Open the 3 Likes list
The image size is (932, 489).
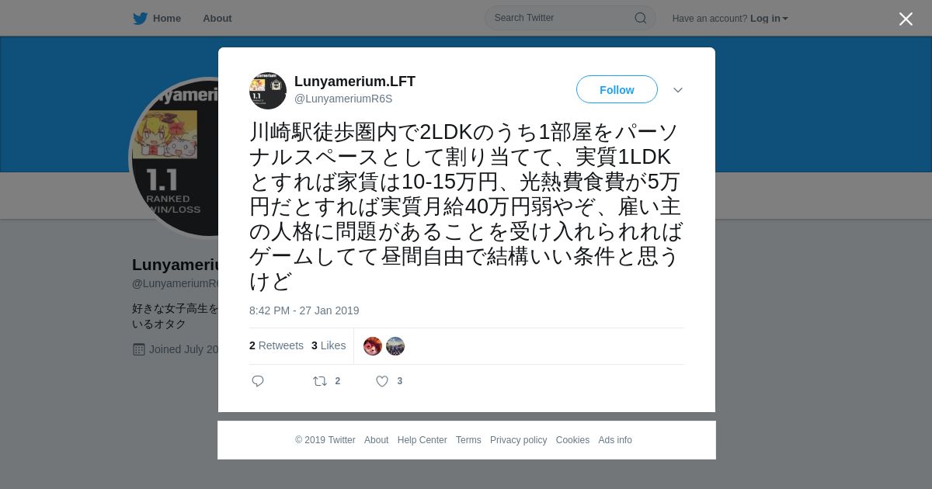click(x=329, y=345)
